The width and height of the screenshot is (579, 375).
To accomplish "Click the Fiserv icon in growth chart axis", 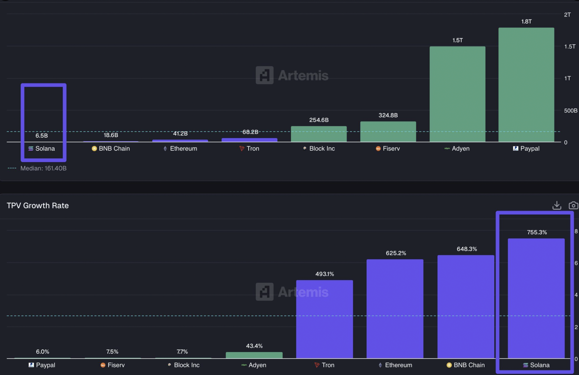I will 103,365.
